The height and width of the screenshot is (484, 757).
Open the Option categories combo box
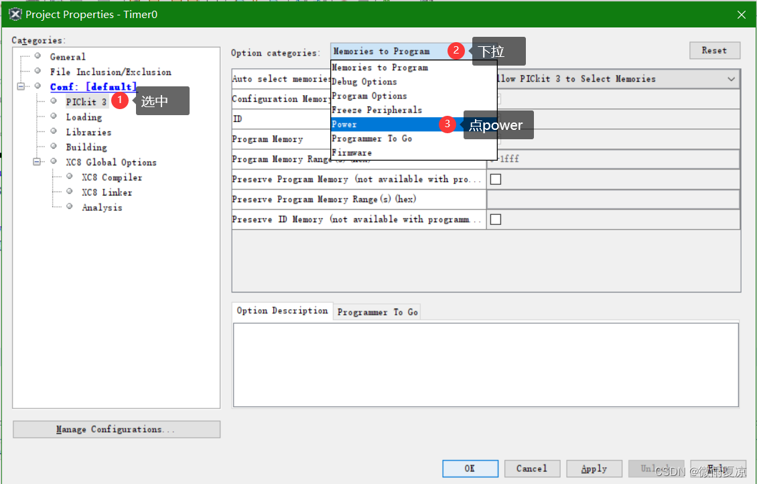tap(413, 51)
